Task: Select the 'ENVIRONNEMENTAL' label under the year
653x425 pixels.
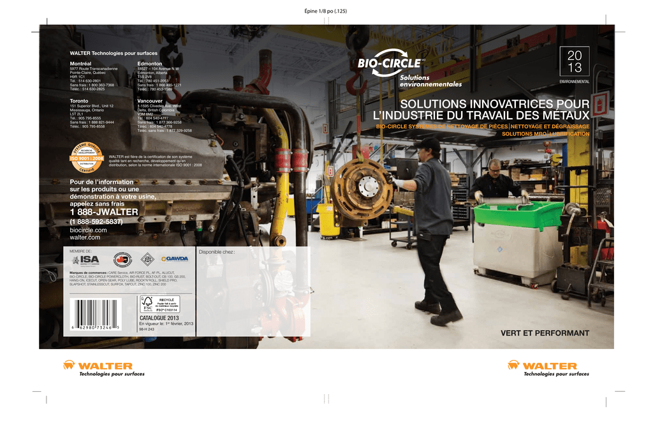Action: [575, 82]
